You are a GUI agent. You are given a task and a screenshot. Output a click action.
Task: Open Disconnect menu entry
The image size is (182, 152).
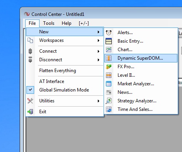[x=65, y=60]
